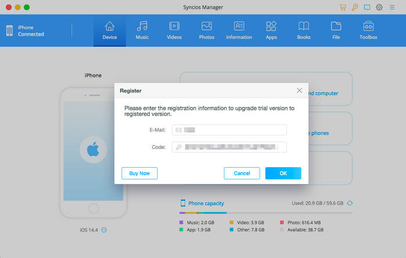Confirm registration with OK
The width and height of the screenshot is (406, 258).
pyautogui.click(x=283, y=174)
